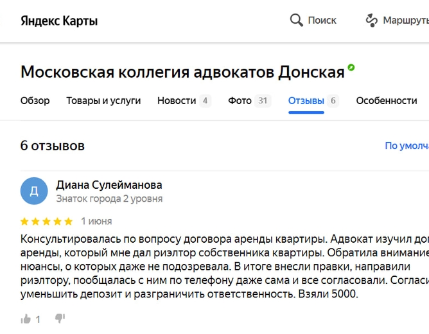Like the review with thumbs up
Screen dimensions: 429x334
tap(26, 319)
